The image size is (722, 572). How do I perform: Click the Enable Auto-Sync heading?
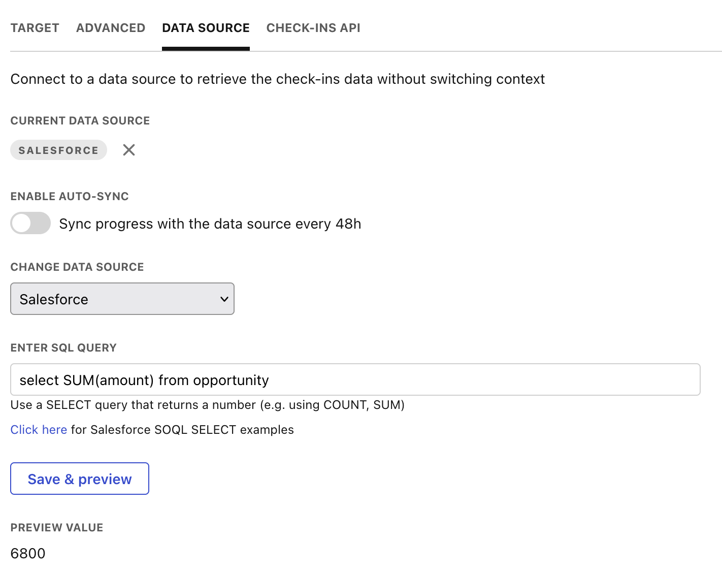coord(70,197)
